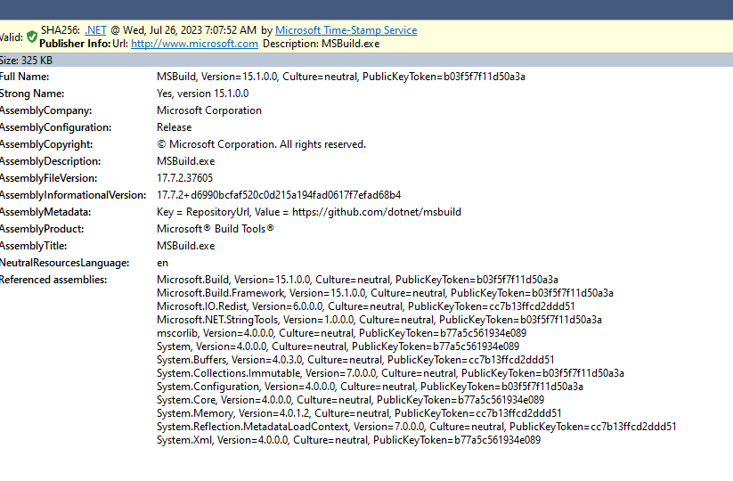The width and height of the screenshot is (733, 481).
Task: Select the 'Referenced assemblies:' label
Action: [53, 280]
